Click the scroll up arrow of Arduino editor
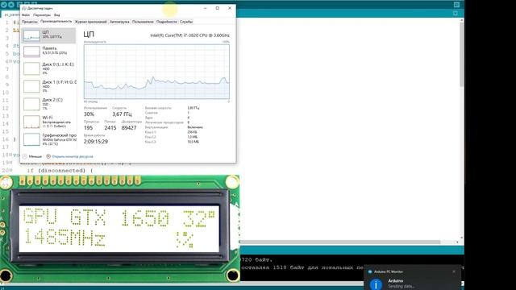Screen dimensions: 516x290 coord(462,20)
